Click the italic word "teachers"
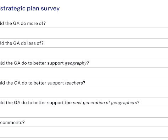This screenshot has width=168, height=140. [x=74, y=83]
